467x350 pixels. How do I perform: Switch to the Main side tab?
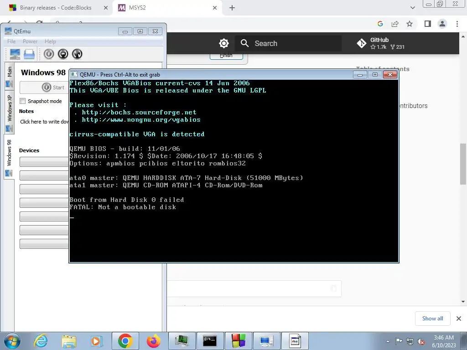(9, 77)
